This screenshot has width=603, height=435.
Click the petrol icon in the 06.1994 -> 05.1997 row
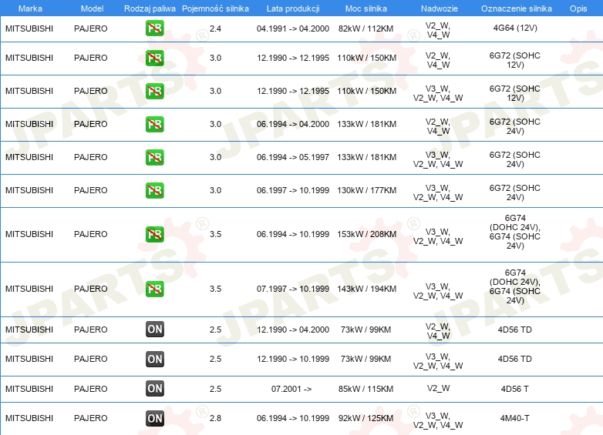point(154,157)
